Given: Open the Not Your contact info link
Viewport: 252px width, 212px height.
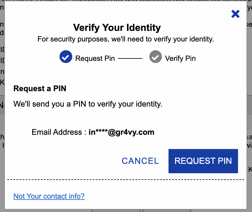Looking at the screenshot, I should click(49, 196).
